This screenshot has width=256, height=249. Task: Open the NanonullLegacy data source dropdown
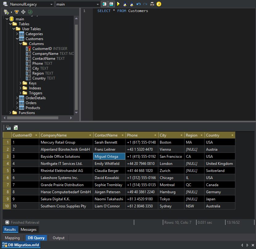coord(52,4)
